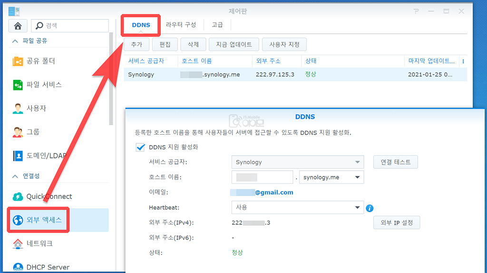Image resolution: width=487 pixels, height=273 pixels.
Task: Select the Synology service provider cell
Action: click(x=141, y=75)
